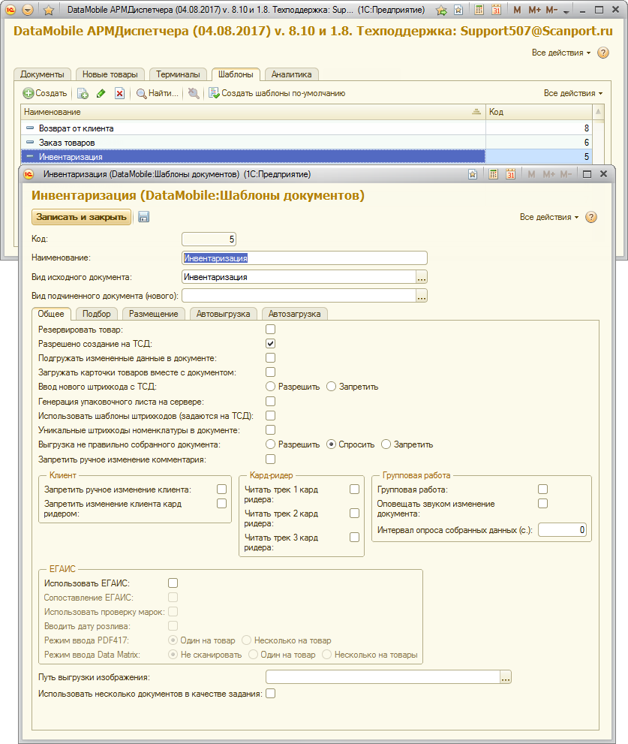Toggle Резервировать товар checkbox

(x=270, y=330)
